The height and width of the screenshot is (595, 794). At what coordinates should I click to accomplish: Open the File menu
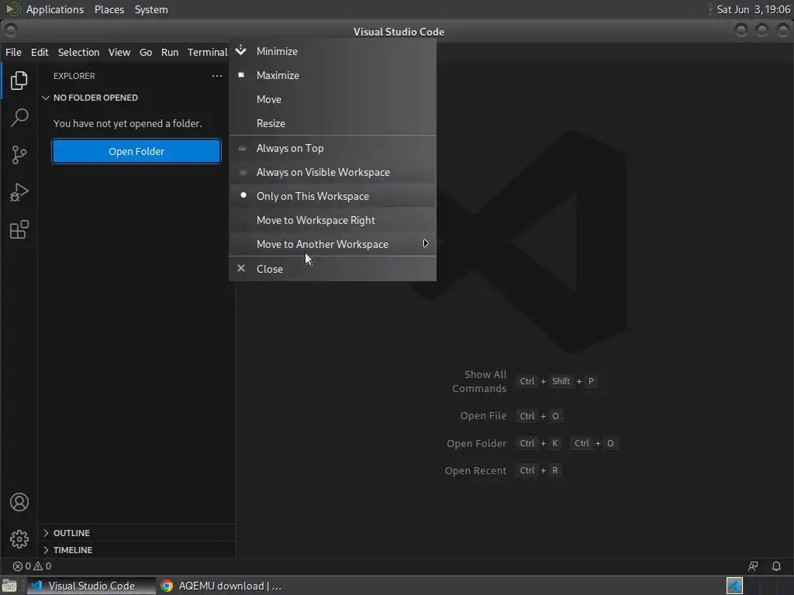click(13, 52)
